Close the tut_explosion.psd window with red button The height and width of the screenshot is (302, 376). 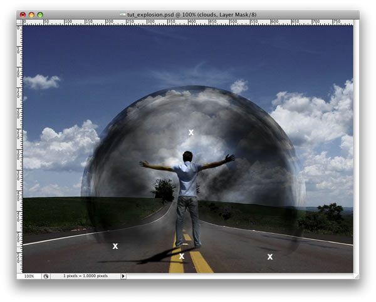coord(23,15)
